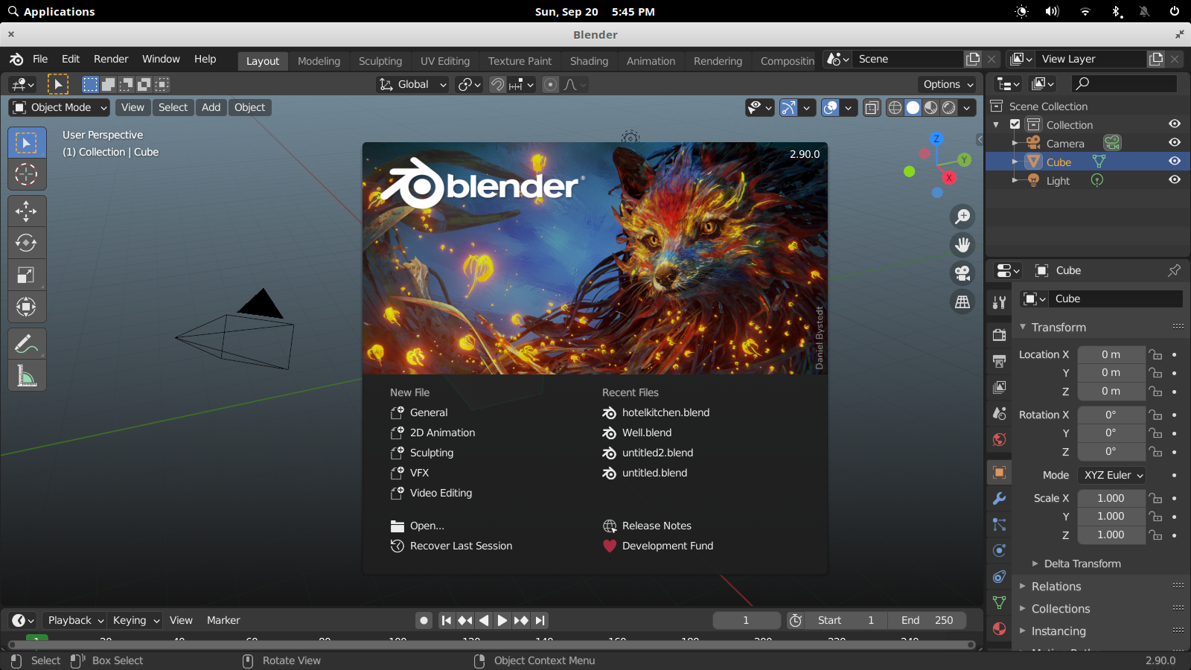
Task: Uncheck the Collection exclude checkbox
Action: tap(1015, 124)
